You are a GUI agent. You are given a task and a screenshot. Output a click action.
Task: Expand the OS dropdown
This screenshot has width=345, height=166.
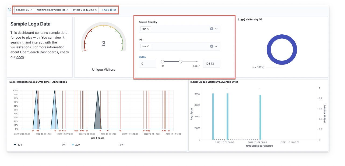click(x=216, y=46)
